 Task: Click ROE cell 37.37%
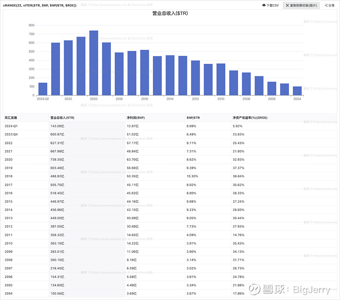tap(238, 168)
